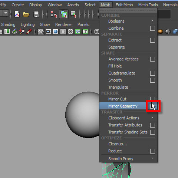Open the Shading panel menu

coord(8,24)
